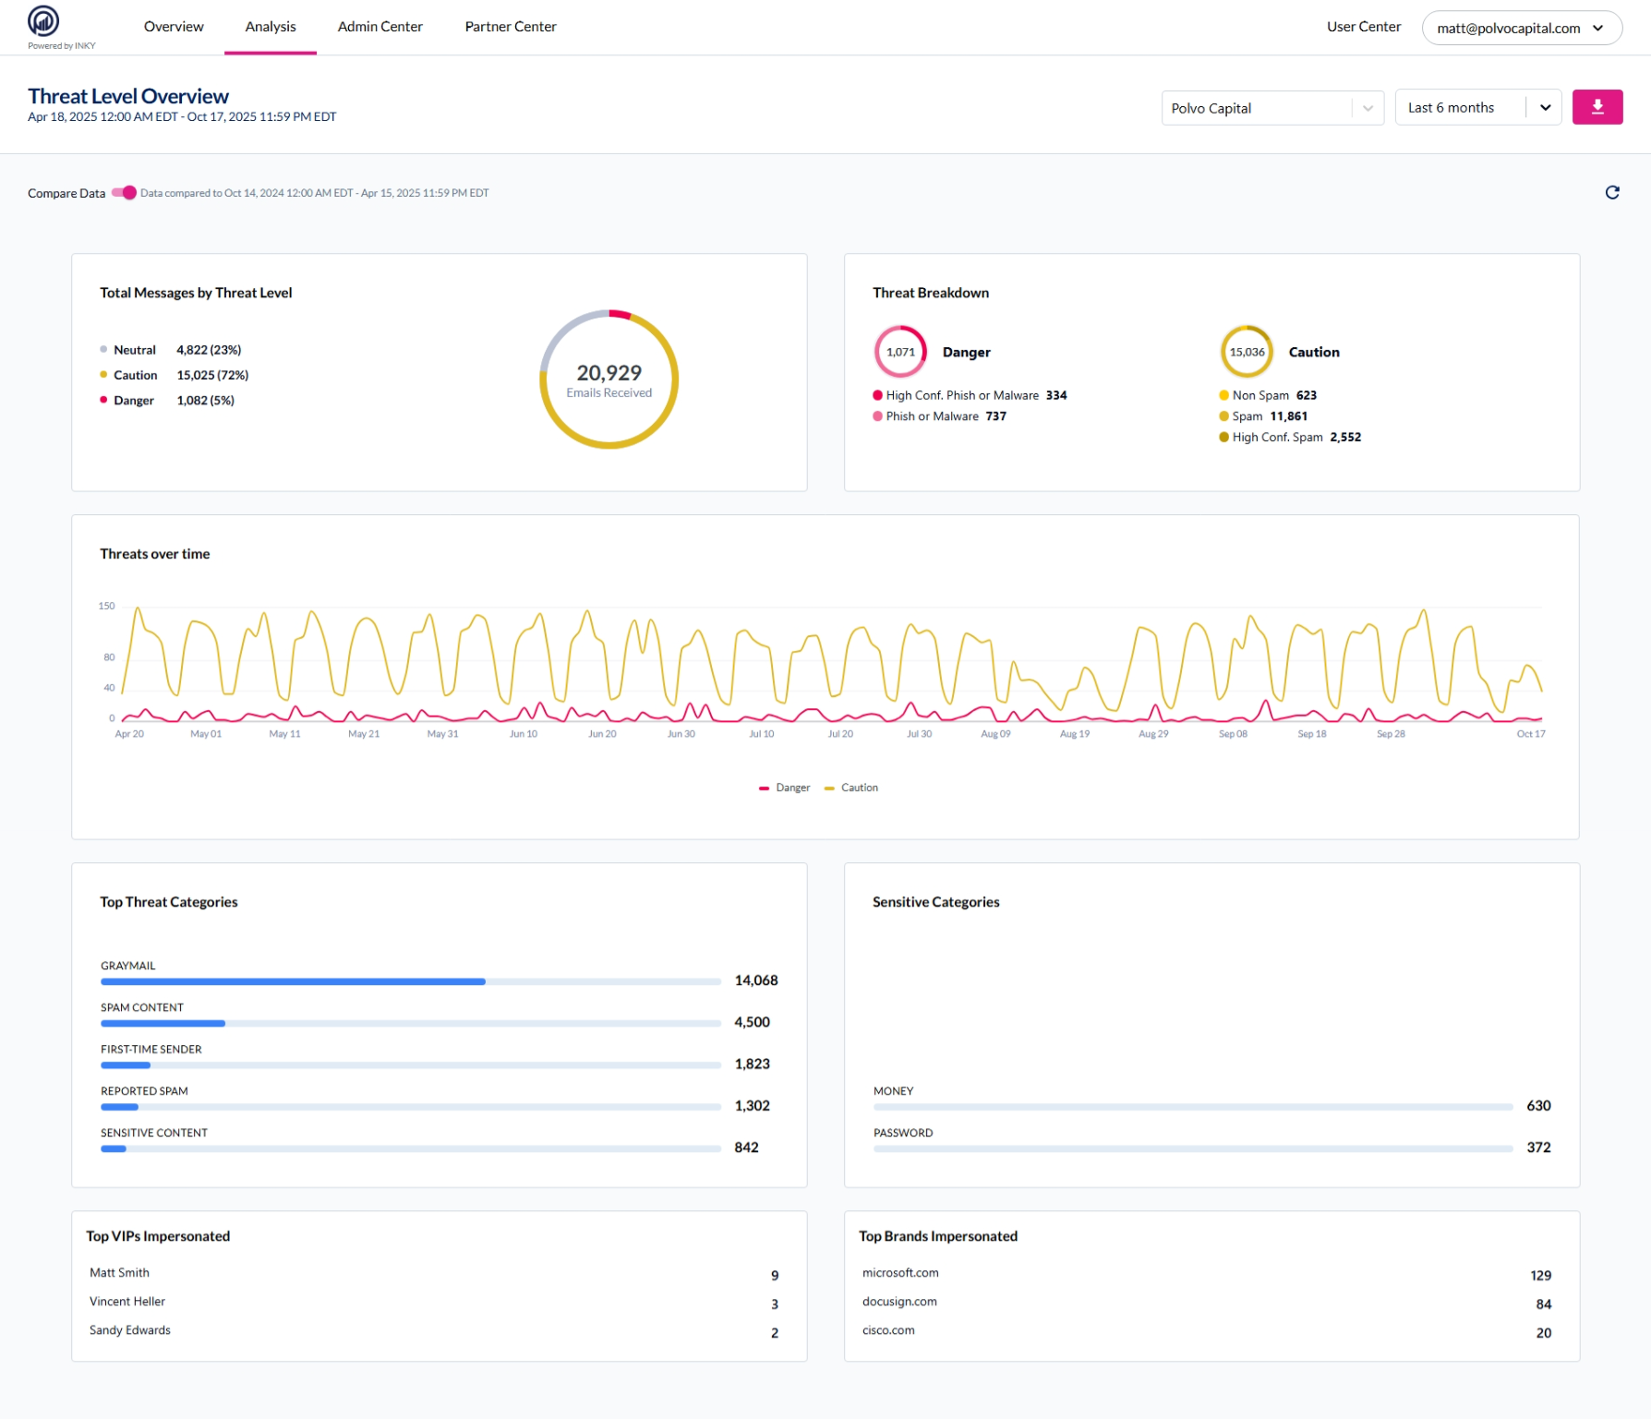Click the GRAYMAIL progress bar
Image resolution: width=1651 pixels, height=1419 pixels.
click(x=410, y=981)
